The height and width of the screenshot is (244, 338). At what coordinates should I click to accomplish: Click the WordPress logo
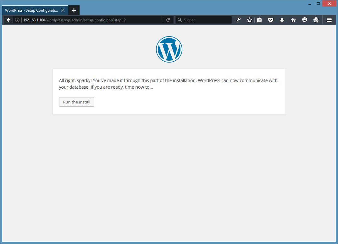(x=169, y=49)
